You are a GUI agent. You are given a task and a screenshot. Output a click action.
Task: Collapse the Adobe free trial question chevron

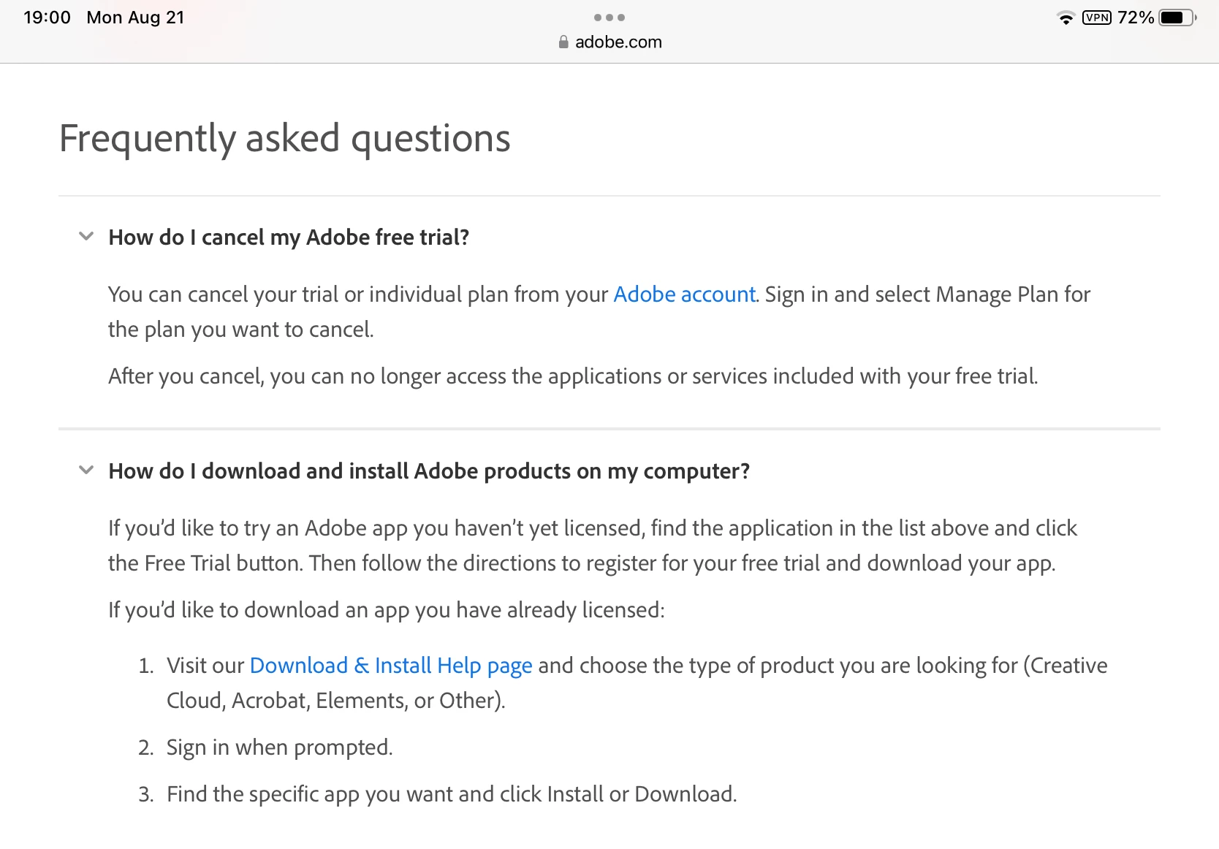pos(86,237)
